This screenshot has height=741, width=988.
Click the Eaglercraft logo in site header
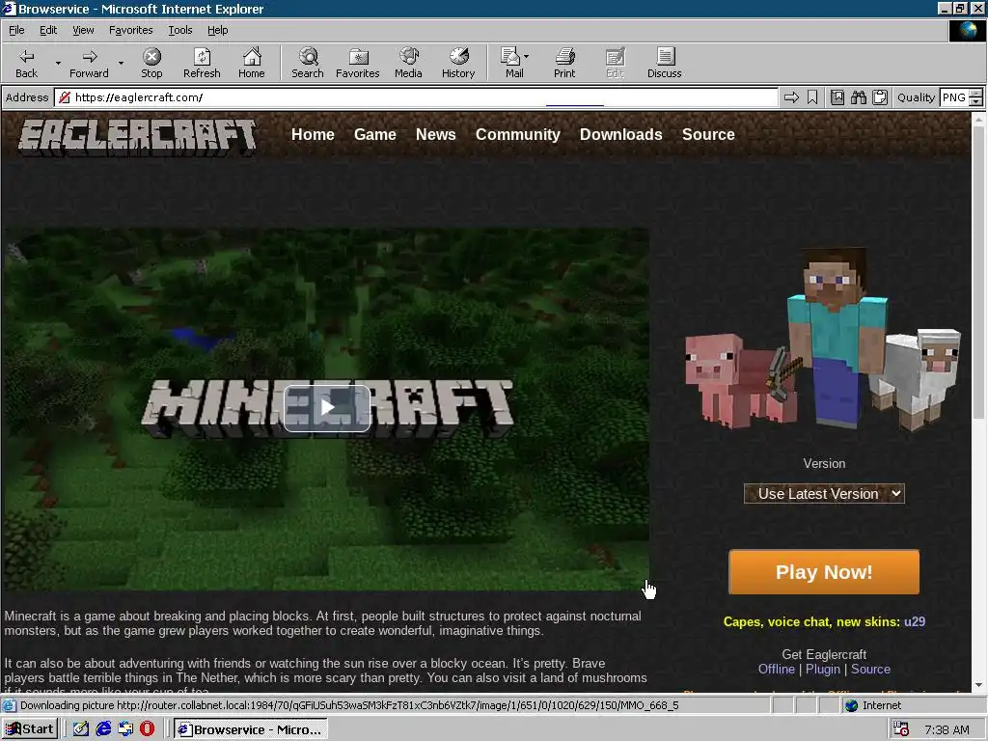138,137
